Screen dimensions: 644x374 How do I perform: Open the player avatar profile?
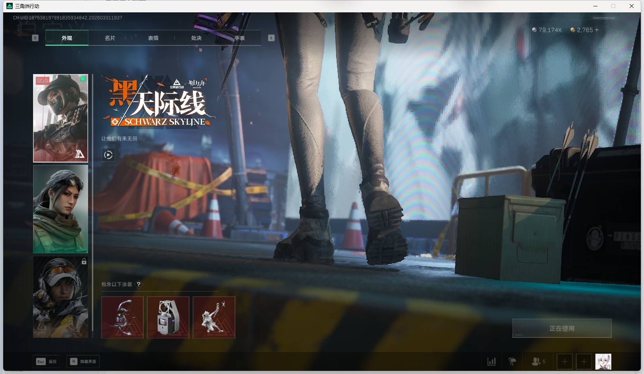click(603, 362)
